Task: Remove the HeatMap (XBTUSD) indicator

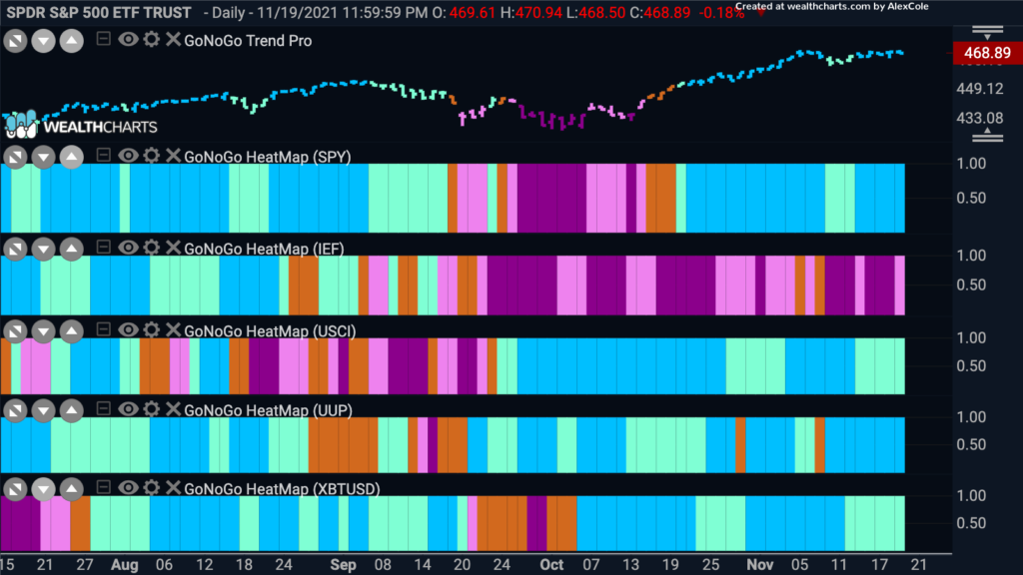Action: click(173, 487)
